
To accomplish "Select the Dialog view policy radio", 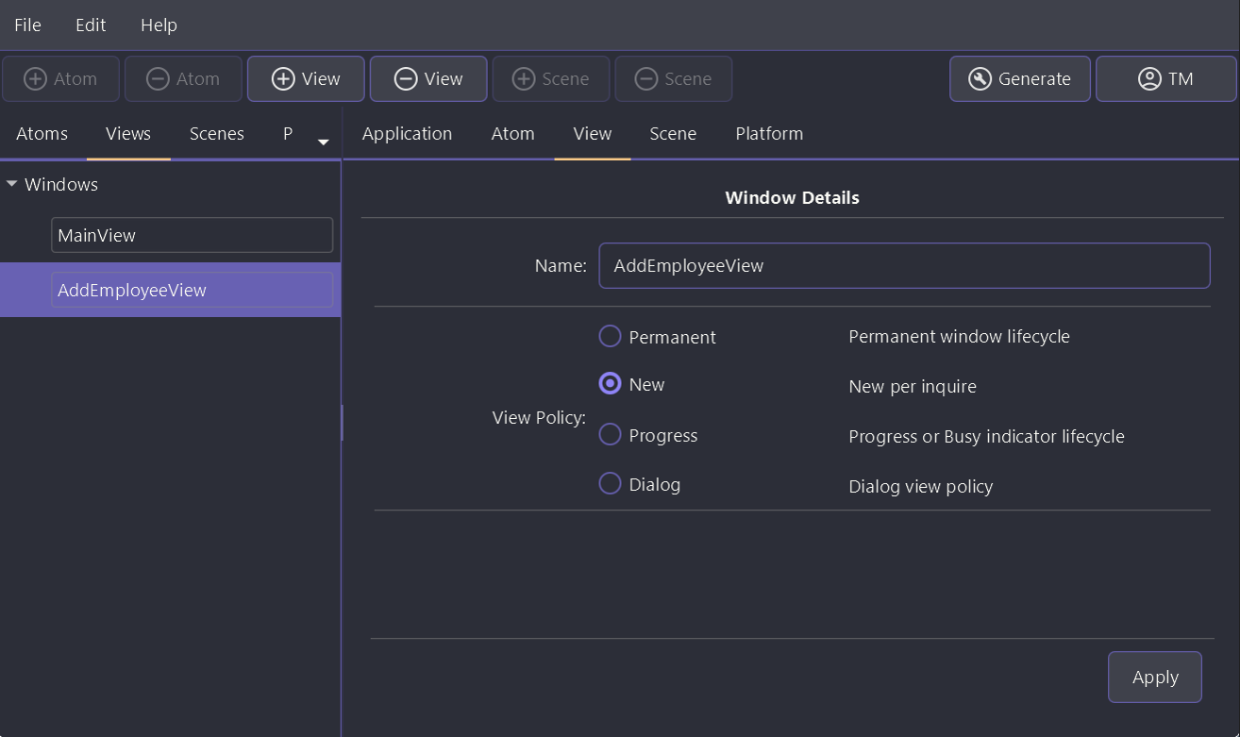I will pyautogui.click(x=611, y=483).
